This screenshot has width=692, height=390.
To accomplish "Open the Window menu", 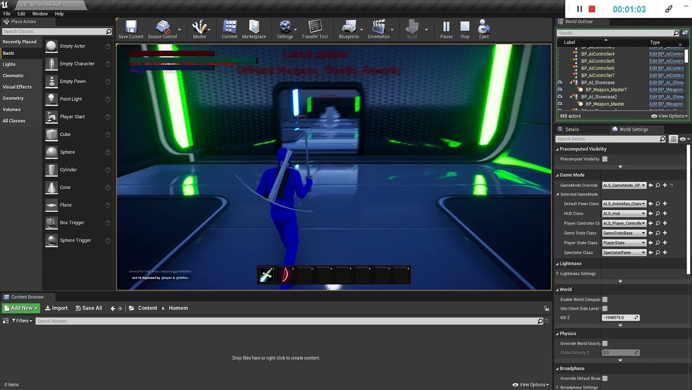I will coord(40,14).
